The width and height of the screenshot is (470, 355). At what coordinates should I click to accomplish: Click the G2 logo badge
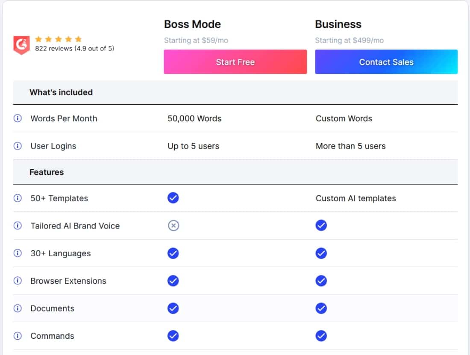pos(22,45)
